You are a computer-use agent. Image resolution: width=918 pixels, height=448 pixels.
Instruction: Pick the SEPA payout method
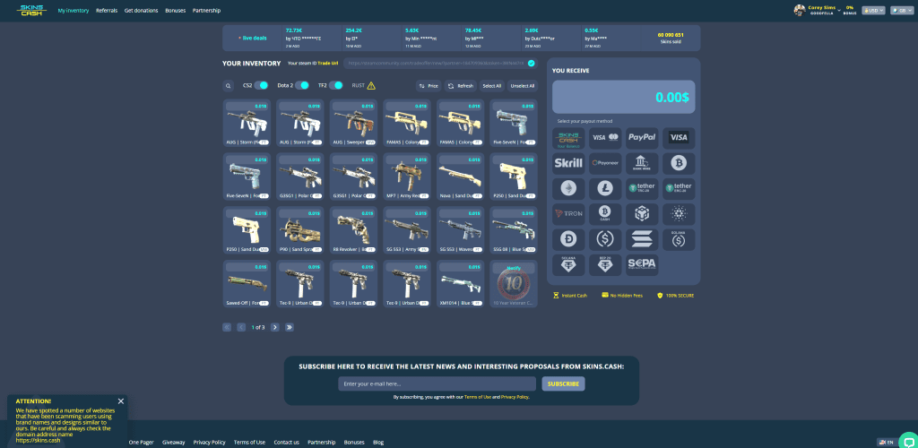[642, 265]
